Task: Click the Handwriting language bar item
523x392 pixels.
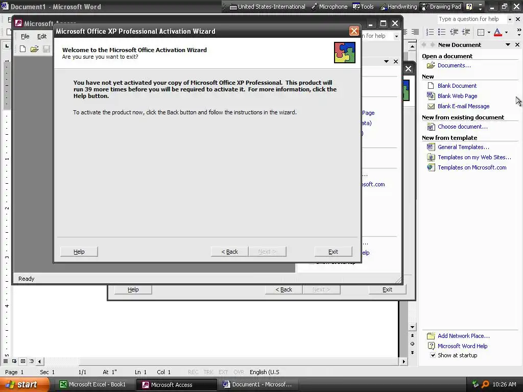Action: (x=398, y=7)
